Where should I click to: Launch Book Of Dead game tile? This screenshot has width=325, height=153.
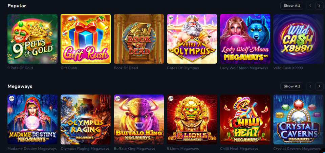tap(139, 39)
